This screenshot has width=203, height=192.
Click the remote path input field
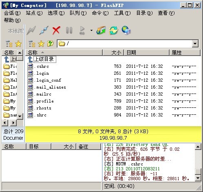(125, 44)
